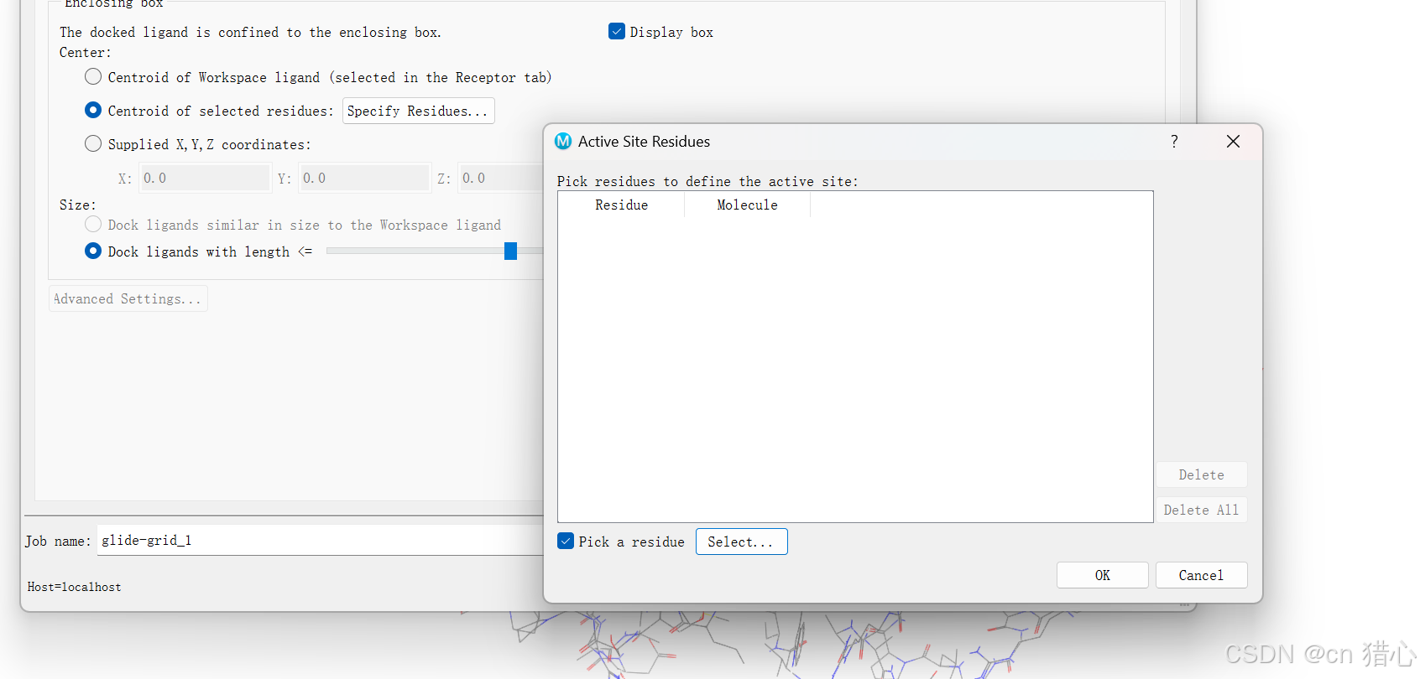The width and height of the screenshot is (1420, 679).
Task: Open the Specify Residues dialog button
Action: tap(418, 111)
